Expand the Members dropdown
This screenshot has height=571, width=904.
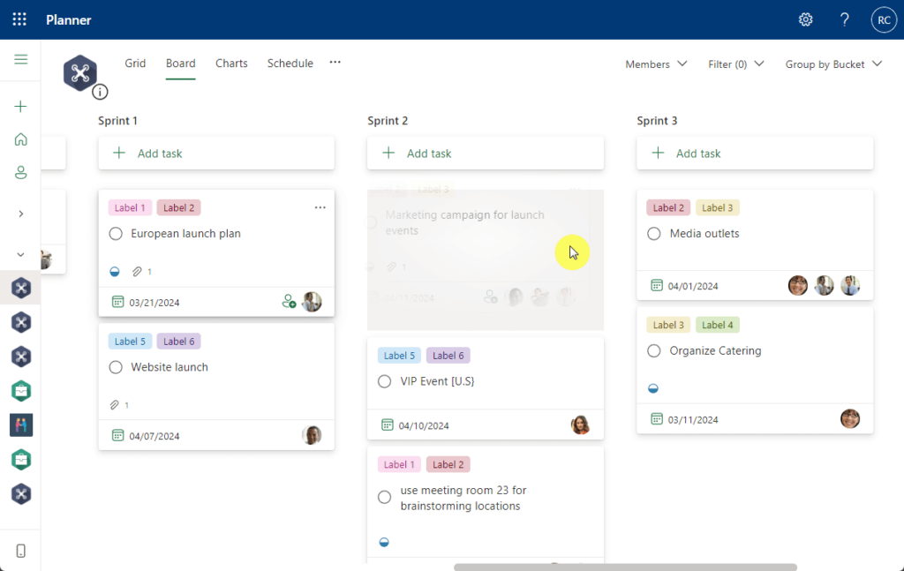click(656, 64)
